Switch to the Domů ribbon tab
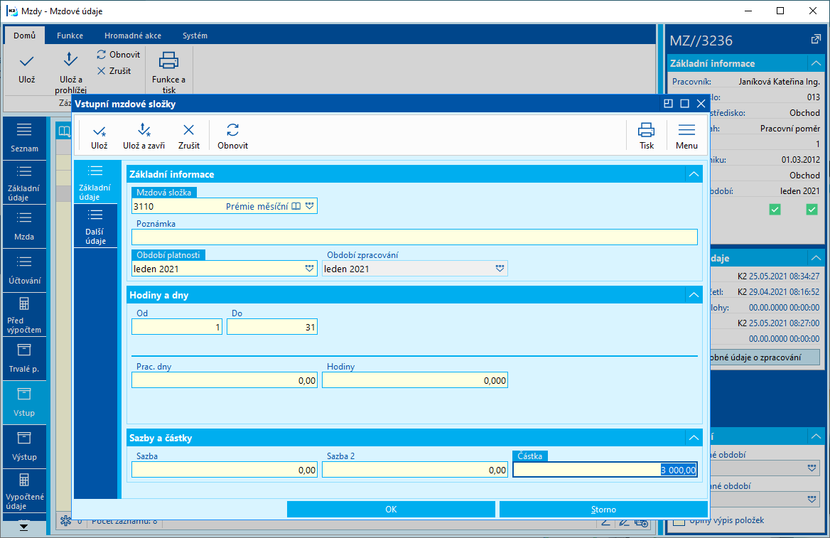 pyautogui.click(x=24, y=36)
